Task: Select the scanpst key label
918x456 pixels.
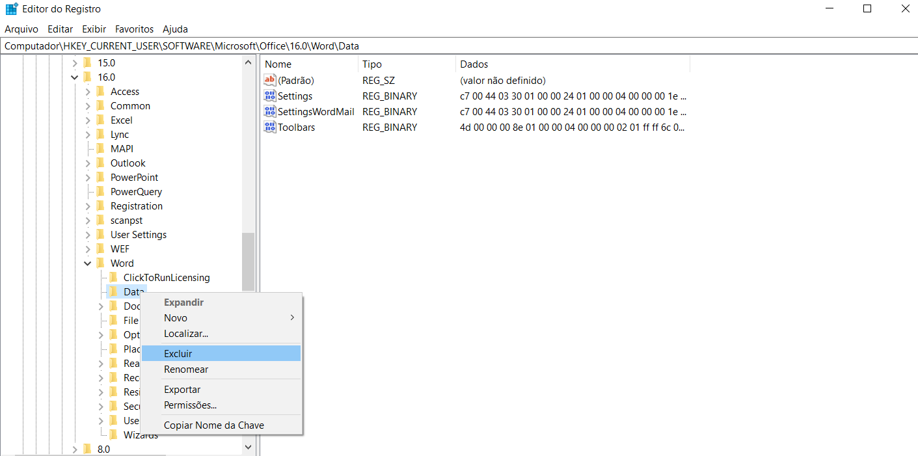Action: 126,221
